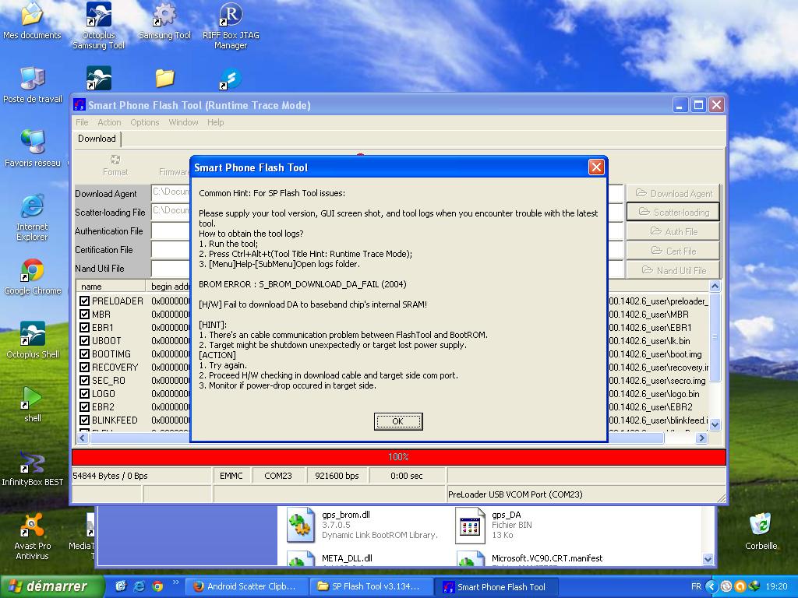Image resolution: width=798 pixels, height=598 pixels.
Task: Uncheck the PRELOADER partition checkbox
Action: pos(84,301)
